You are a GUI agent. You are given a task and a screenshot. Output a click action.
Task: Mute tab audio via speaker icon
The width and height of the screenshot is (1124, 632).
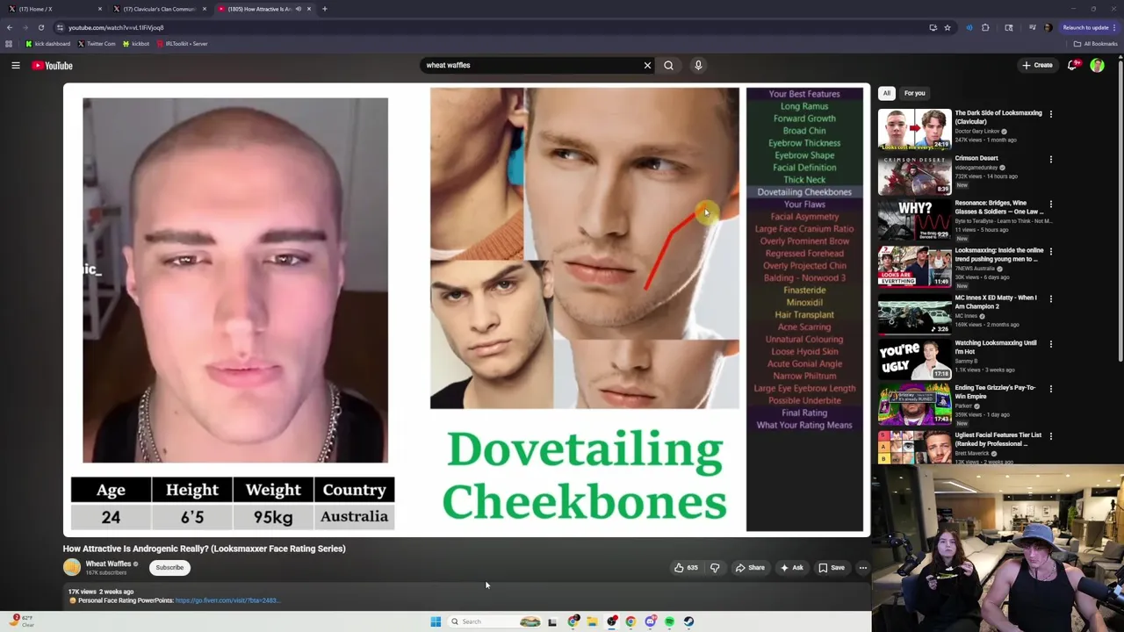298,9
